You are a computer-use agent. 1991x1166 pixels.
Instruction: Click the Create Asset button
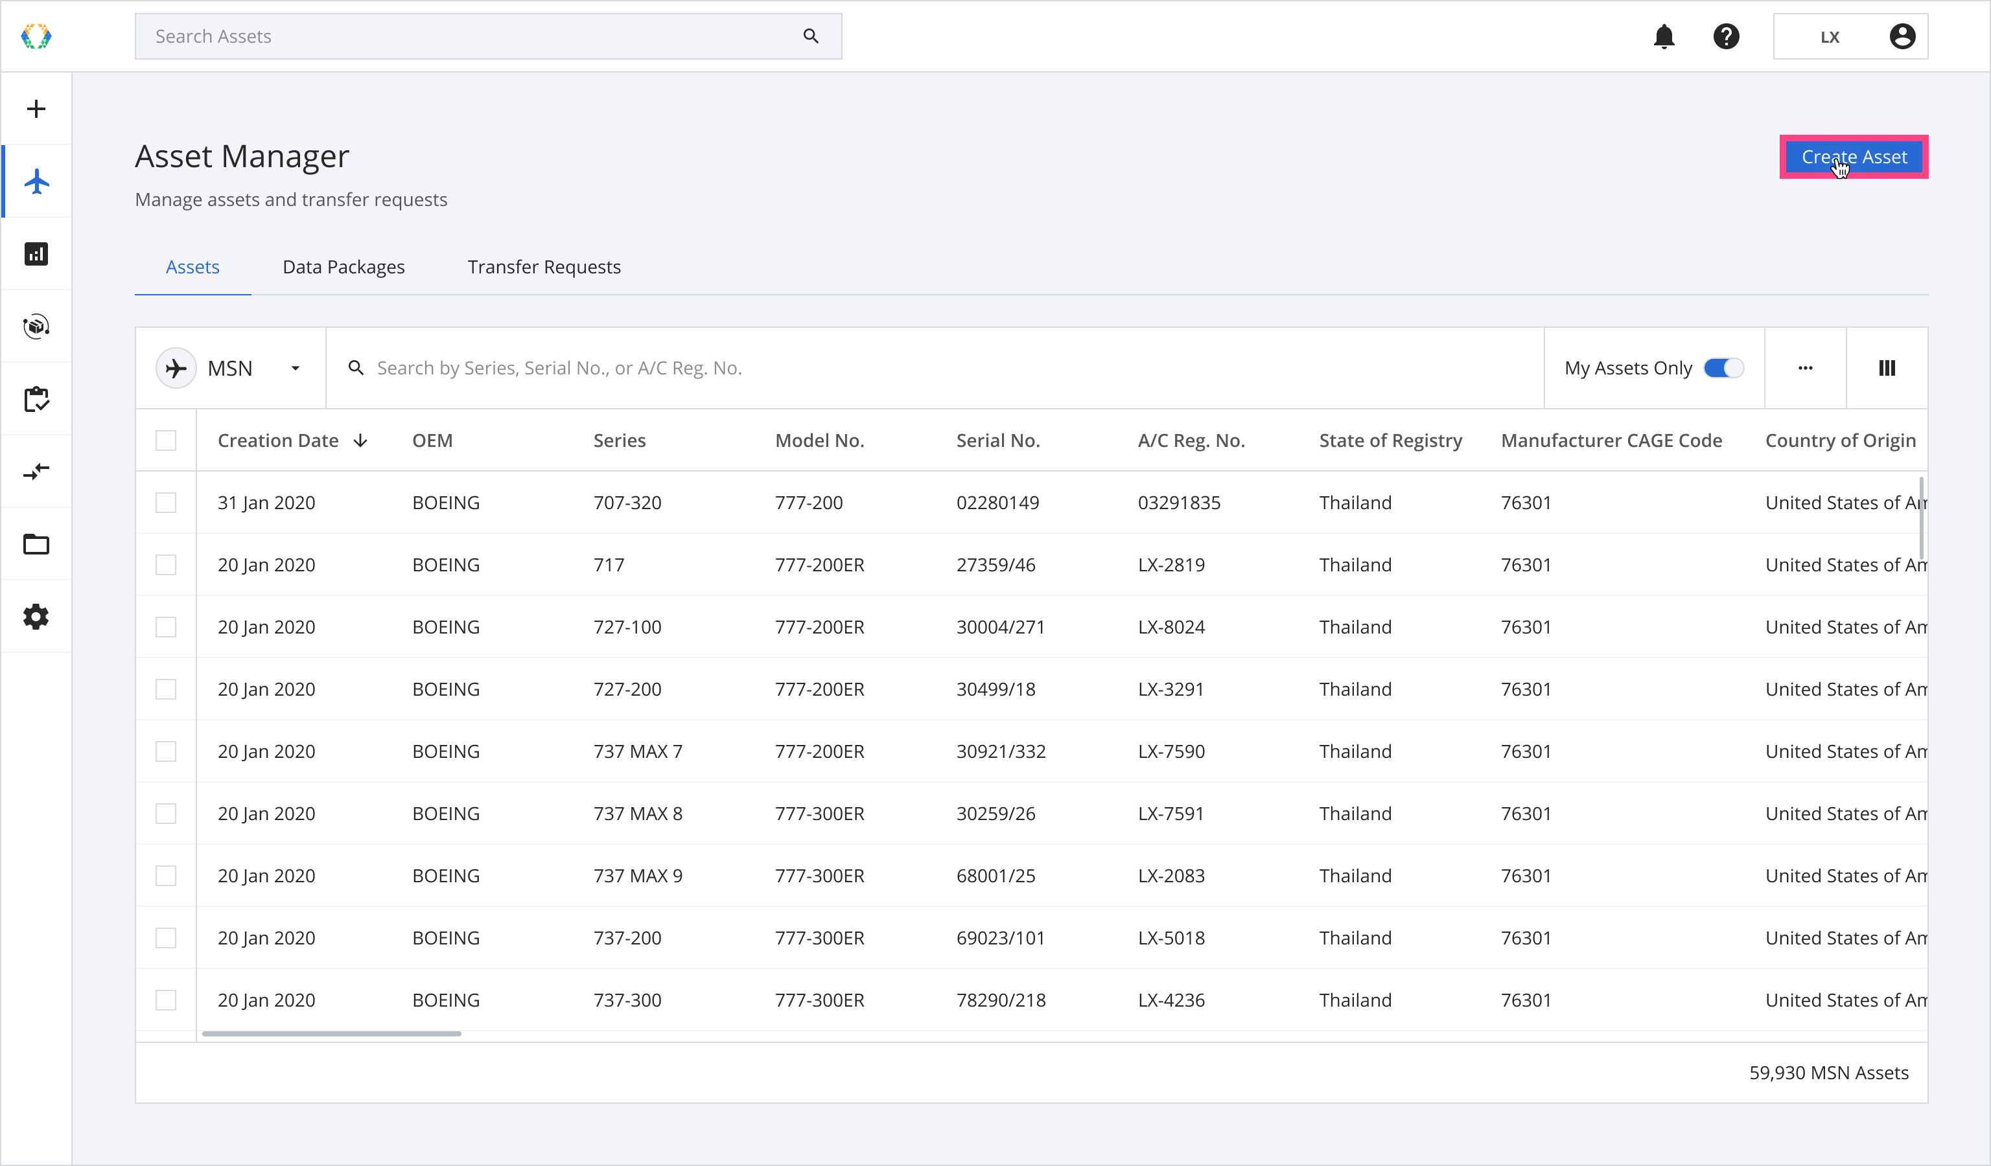pos(1854,157)
